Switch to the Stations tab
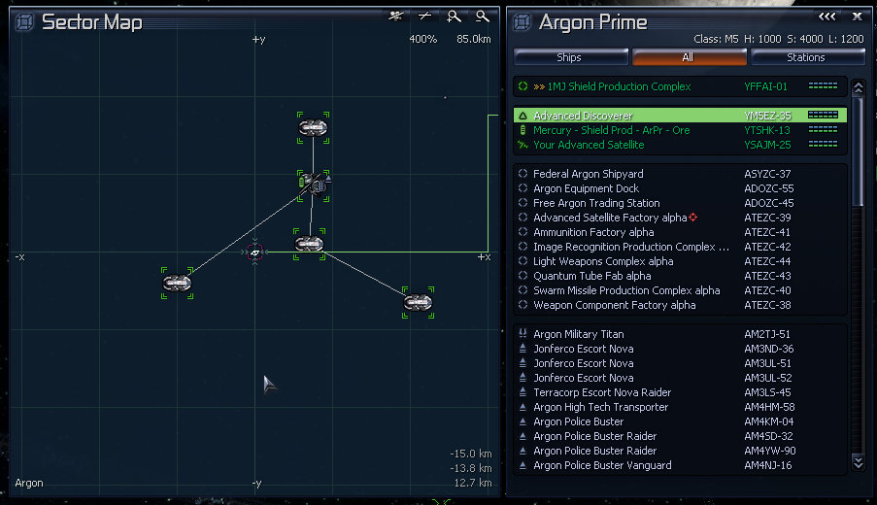The height and width of the screenshot is (505, 877). [807, 57]
